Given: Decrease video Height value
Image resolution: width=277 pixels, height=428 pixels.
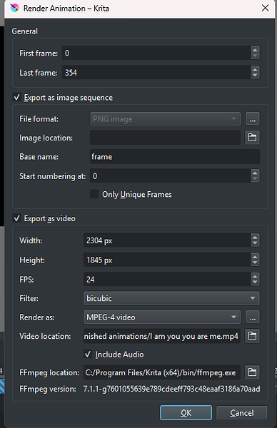Looking at the screenshot, I should coord(255,263).
